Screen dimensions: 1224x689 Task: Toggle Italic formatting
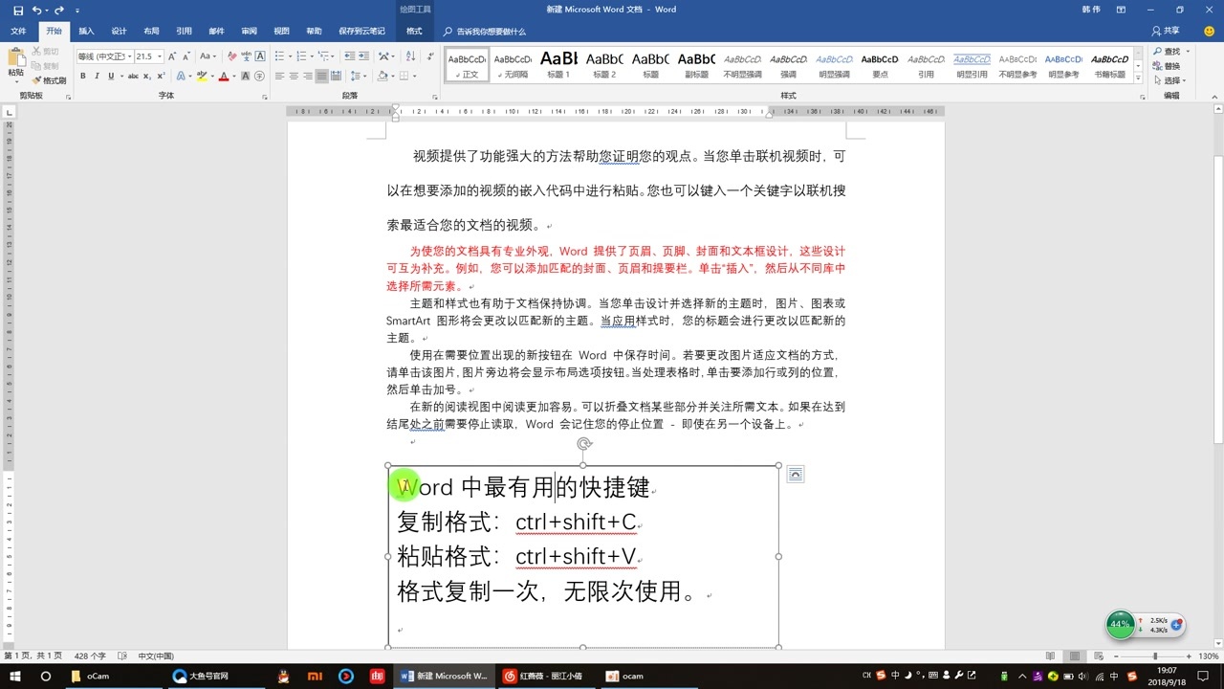[97, 76]
